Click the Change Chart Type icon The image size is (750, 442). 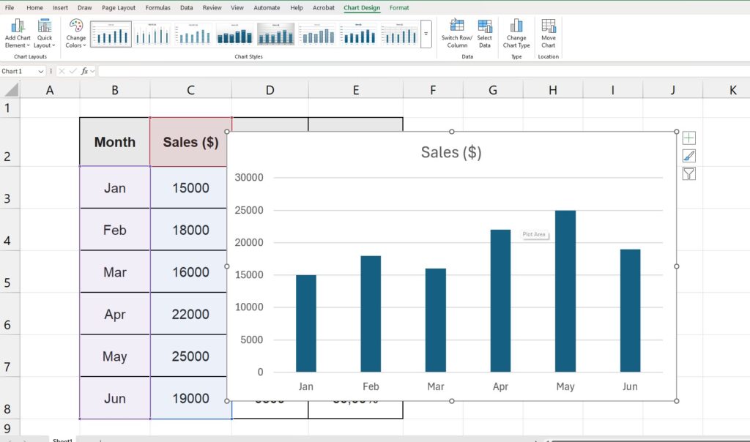[516, 32]
